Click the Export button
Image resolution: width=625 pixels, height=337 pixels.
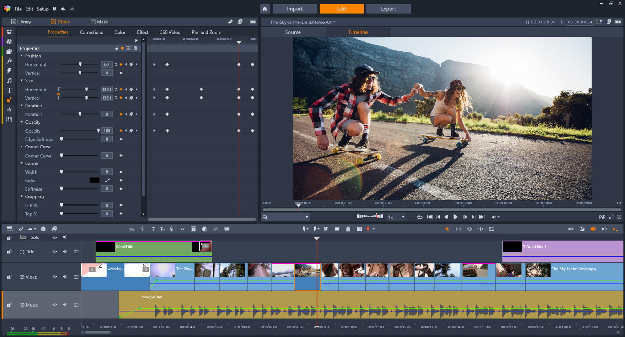tap(388, 9)
